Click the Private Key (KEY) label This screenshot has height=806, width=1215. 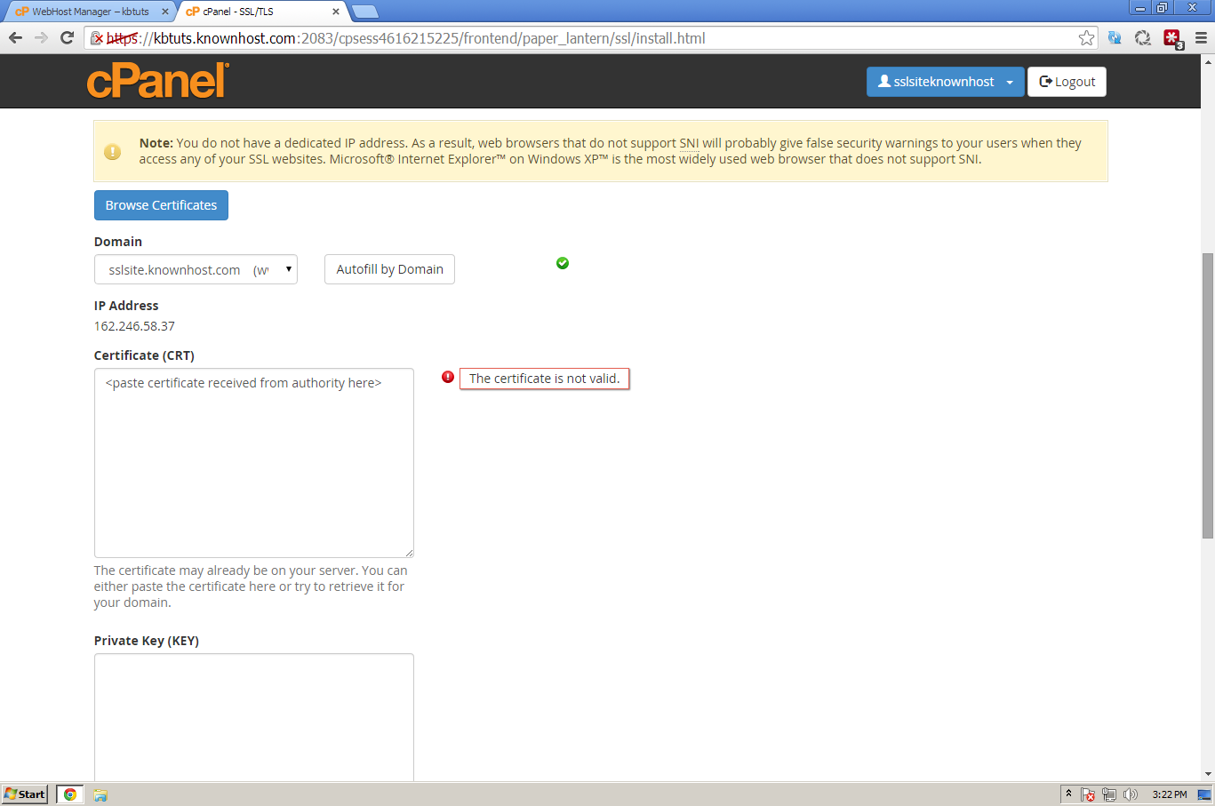147,641
